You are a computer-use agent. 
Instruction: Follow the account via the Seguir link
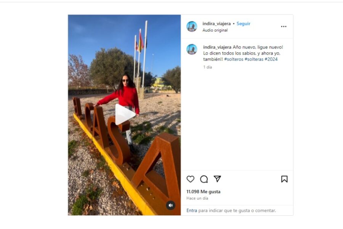point(243,23)
